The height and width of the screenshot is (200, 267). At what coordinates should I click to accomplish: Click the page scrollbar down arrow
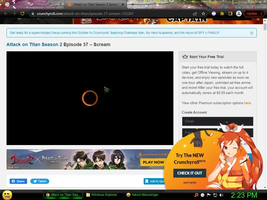[x=265, y=187]
